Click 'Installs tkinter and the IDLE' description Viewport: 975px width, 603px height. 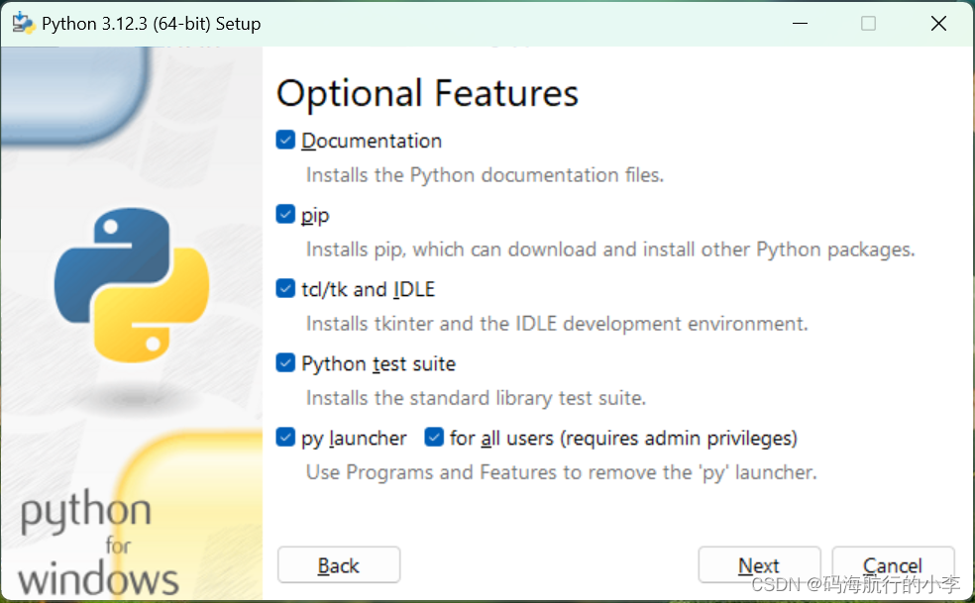pos(557,324)
